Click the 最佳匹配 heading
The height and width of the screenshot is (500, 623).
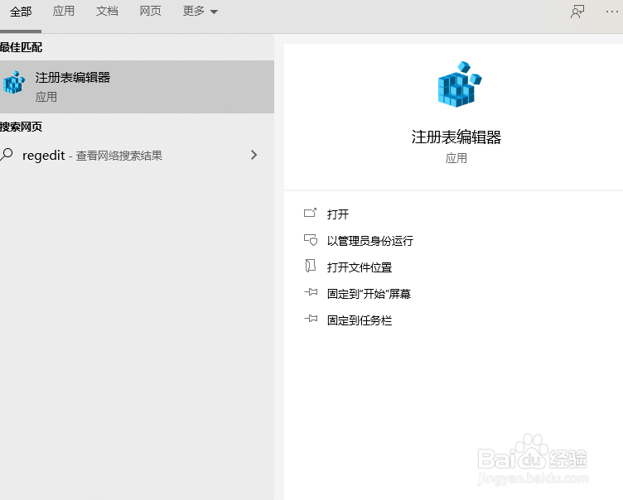tap(21, 47)
